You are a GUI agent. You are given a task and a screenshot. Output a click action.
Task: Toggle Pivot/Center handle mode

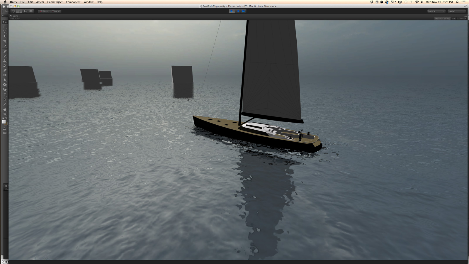pyautogui.click(x=44, y=11)
